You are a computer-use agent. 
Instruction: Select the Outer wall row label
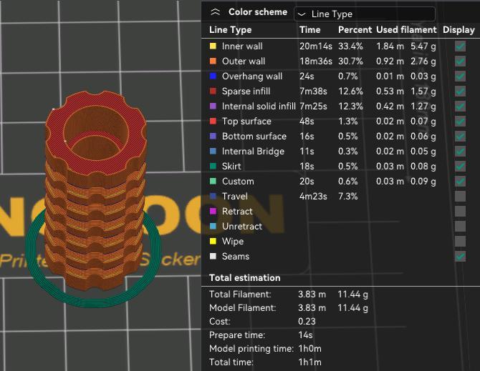tap(244, 61)
